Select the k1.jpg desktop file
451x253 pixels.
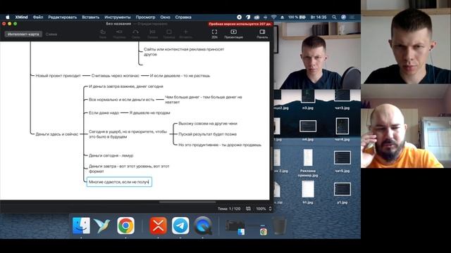308,192
